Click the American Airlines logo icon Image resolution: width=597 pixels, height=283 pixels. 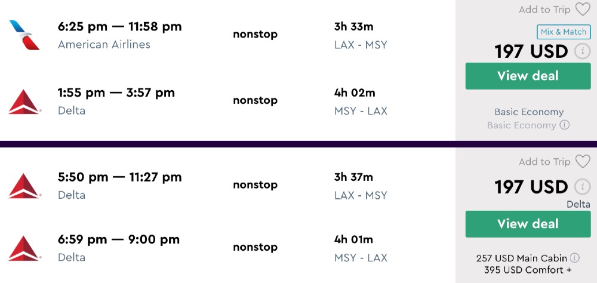pos(24,34)
